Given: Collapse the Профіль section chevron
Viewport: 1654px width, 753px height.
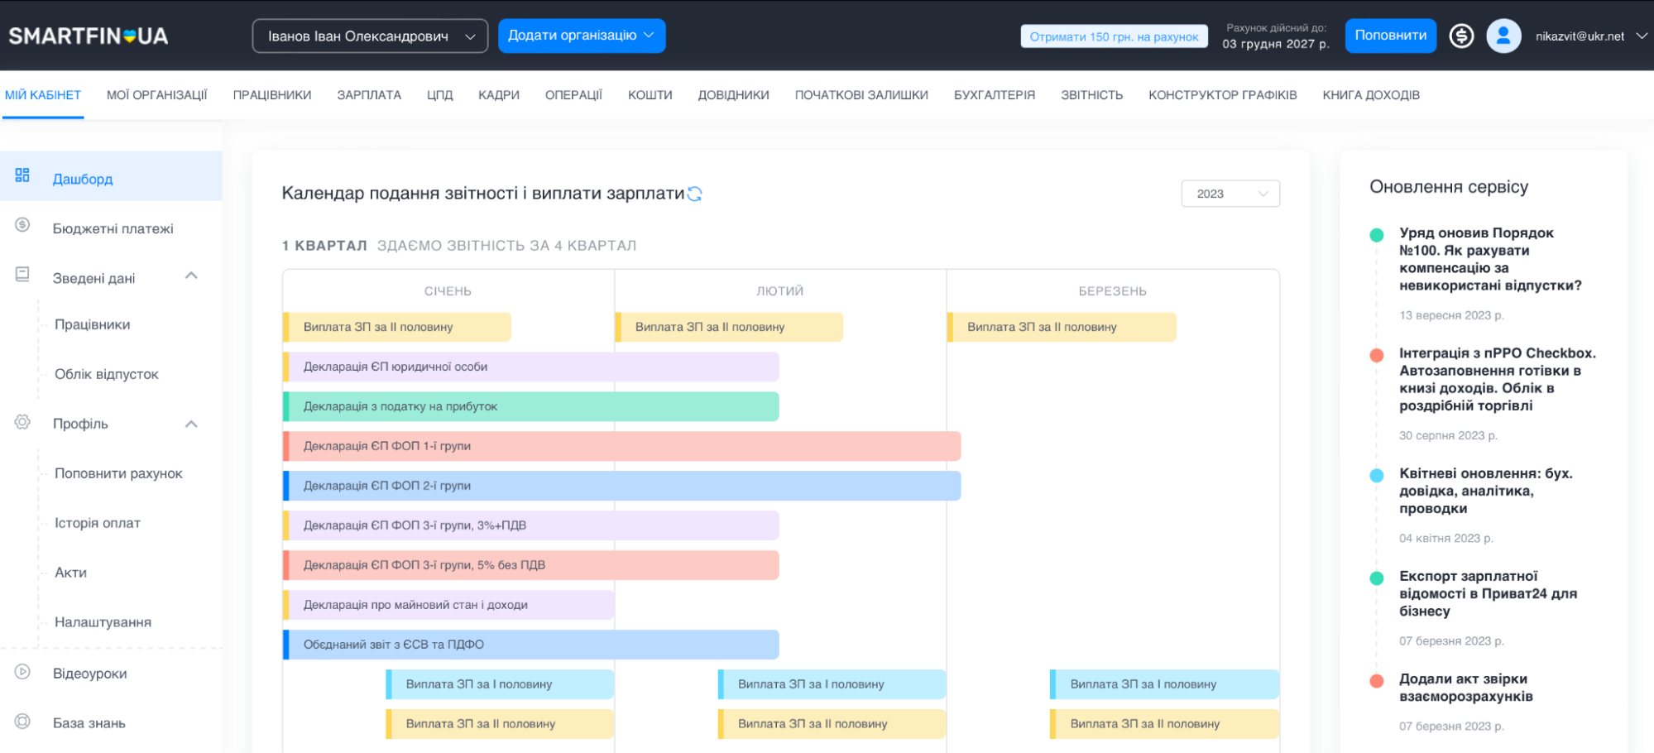Looking at the screenshot, I should pyautogui.click(x=191, y=424).
